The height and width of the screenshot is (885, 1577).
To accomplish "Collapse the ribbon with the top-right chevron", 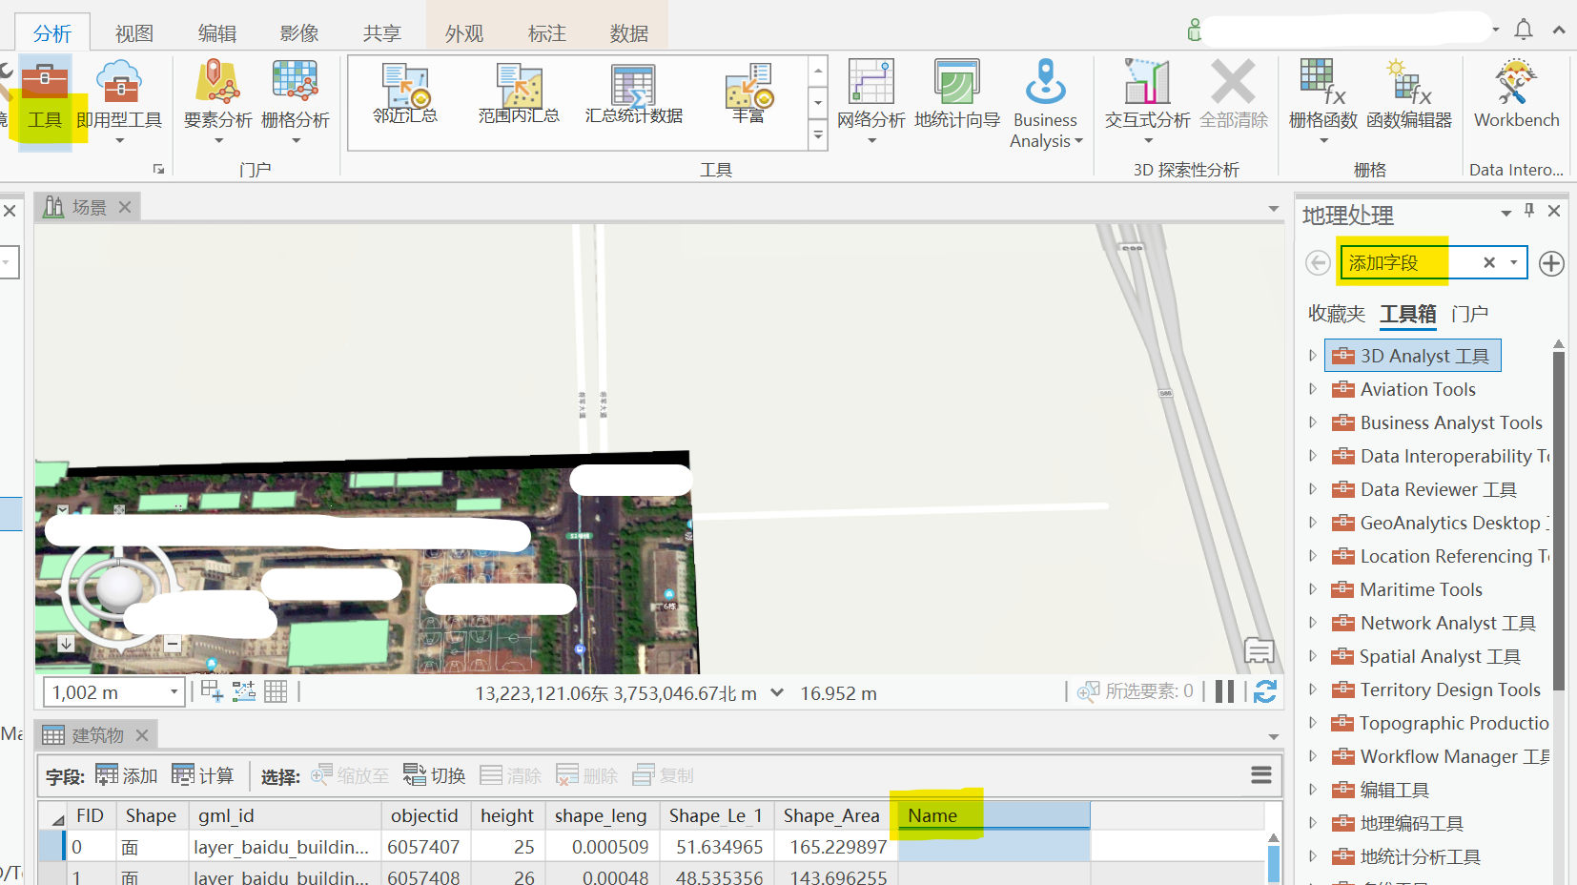I will click(x=1559, y=30).
